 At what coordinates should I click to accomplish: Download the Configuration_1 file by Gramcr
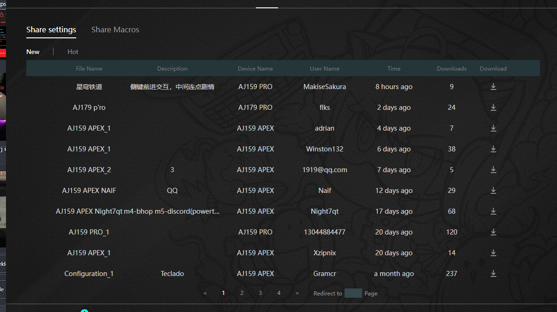pos(493,274)
